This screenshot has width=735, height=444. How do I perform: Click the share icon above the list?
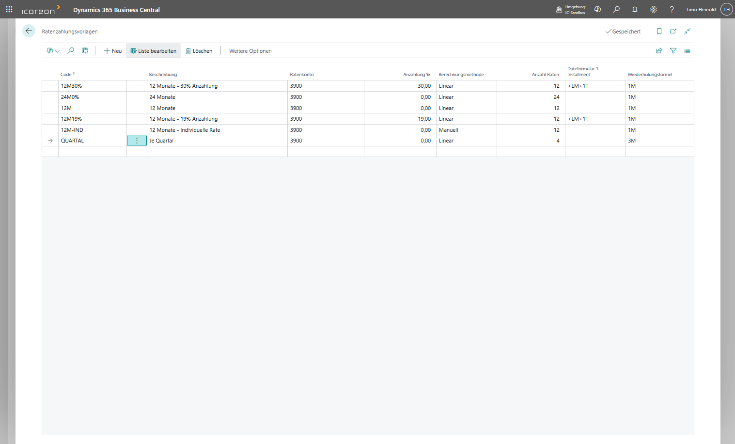(x=659, y=51)
